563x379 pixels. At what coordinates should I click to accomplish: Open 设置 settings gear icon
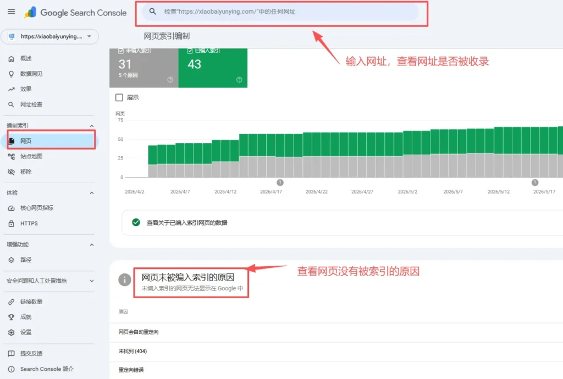pos(11,332)
